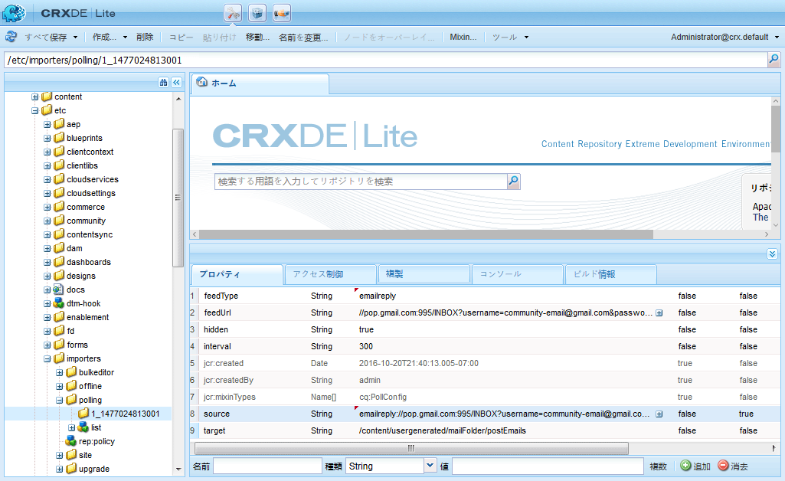This screenshot has height=481, width=785.
Task: Click the jcr:mixinTypes value cq:PollConfig
Action: pyautogui.click(x=383, y=397)
